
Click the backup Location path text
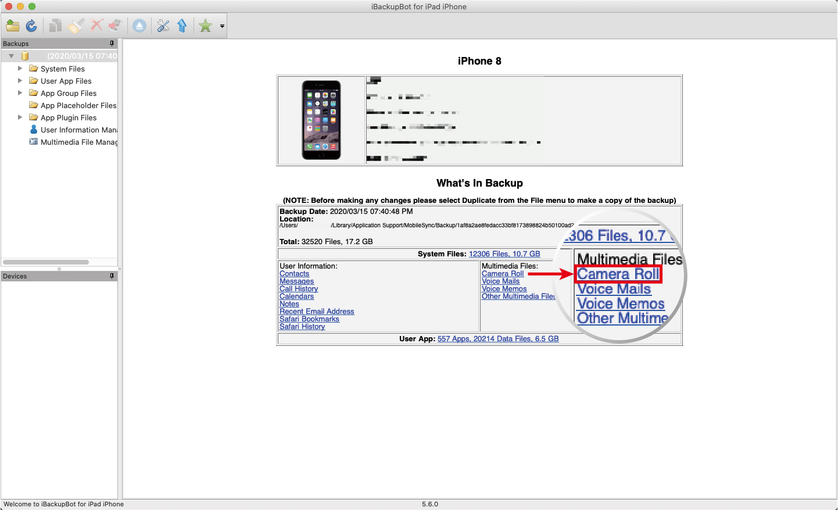[427, 226]
